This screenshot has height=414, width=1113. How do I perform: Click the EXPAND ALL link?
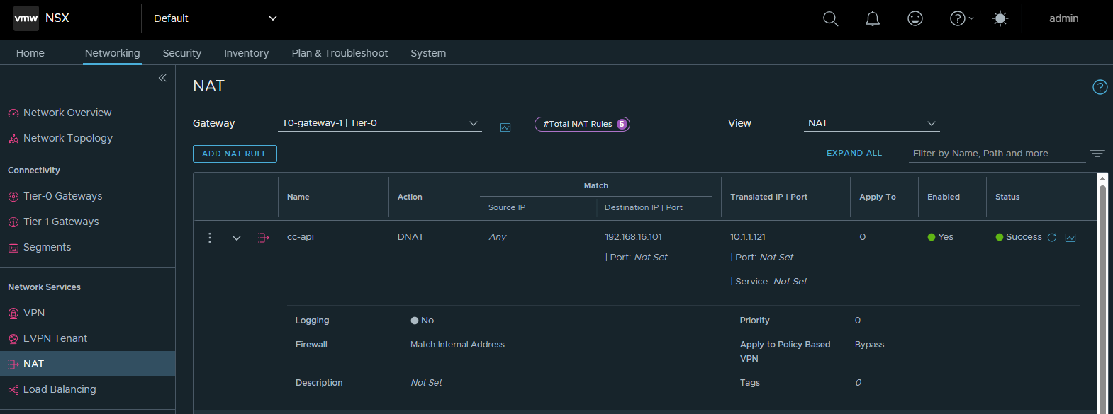pyautogui.click(x=854, y=153)
